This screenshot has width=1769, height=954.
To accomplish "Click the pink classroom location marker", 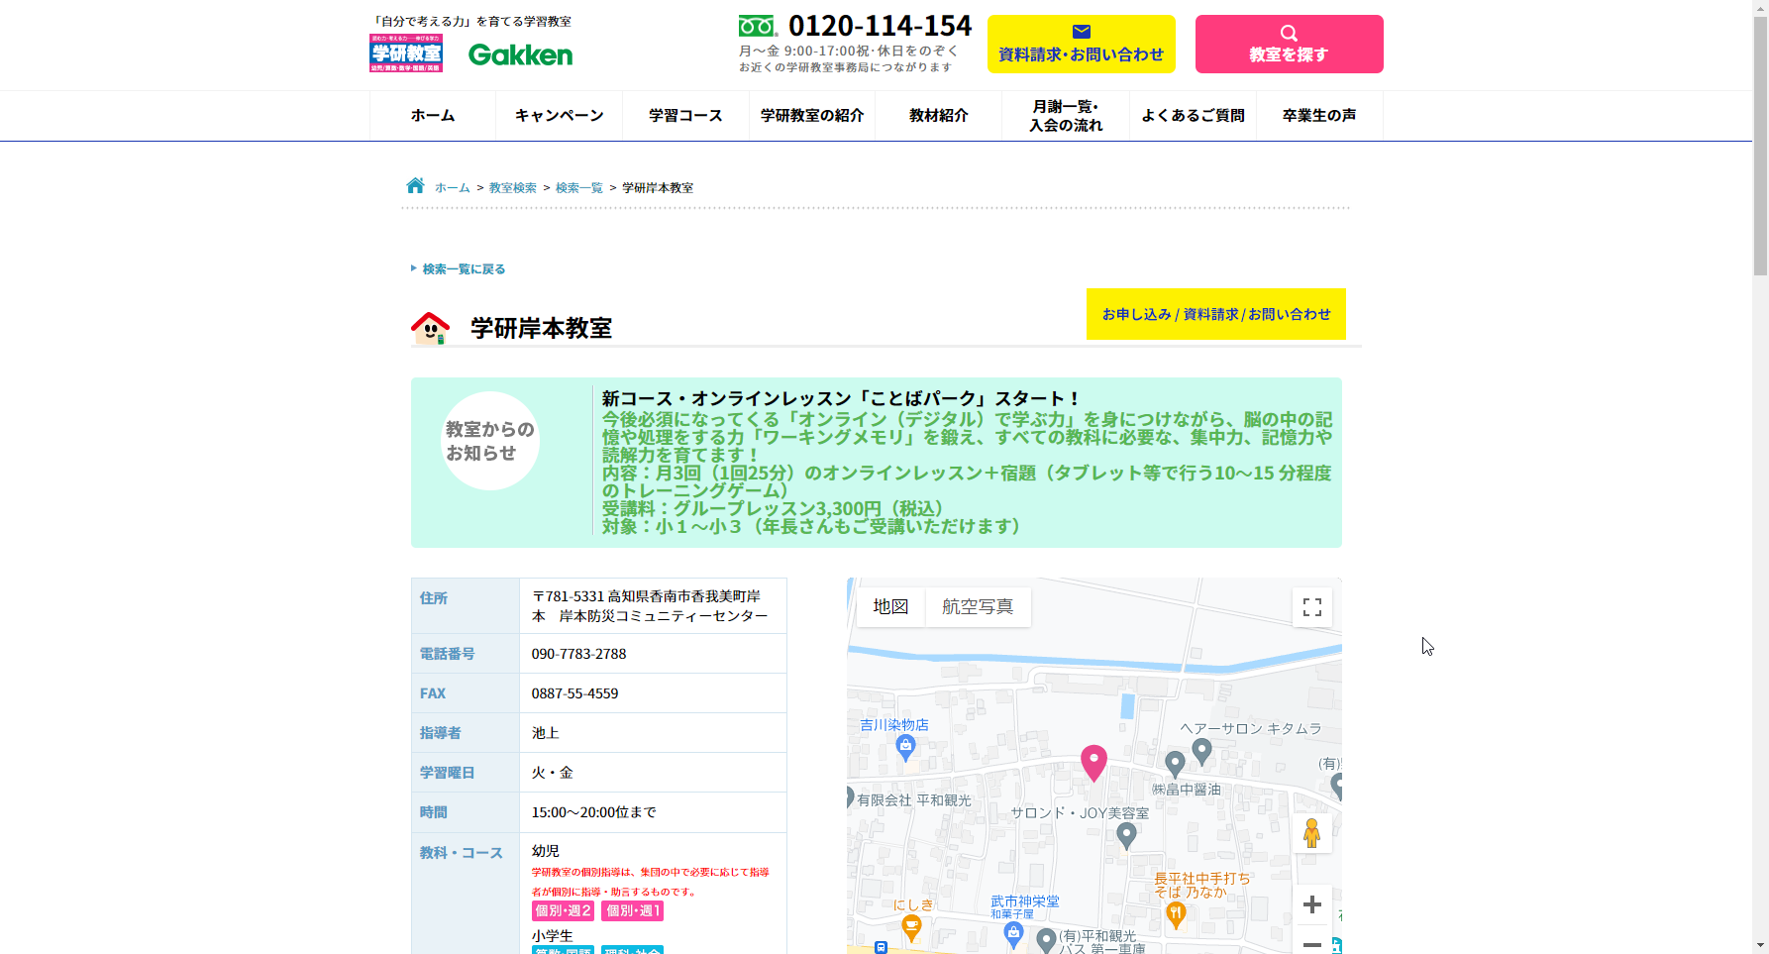I will (x=1093, y=763).
